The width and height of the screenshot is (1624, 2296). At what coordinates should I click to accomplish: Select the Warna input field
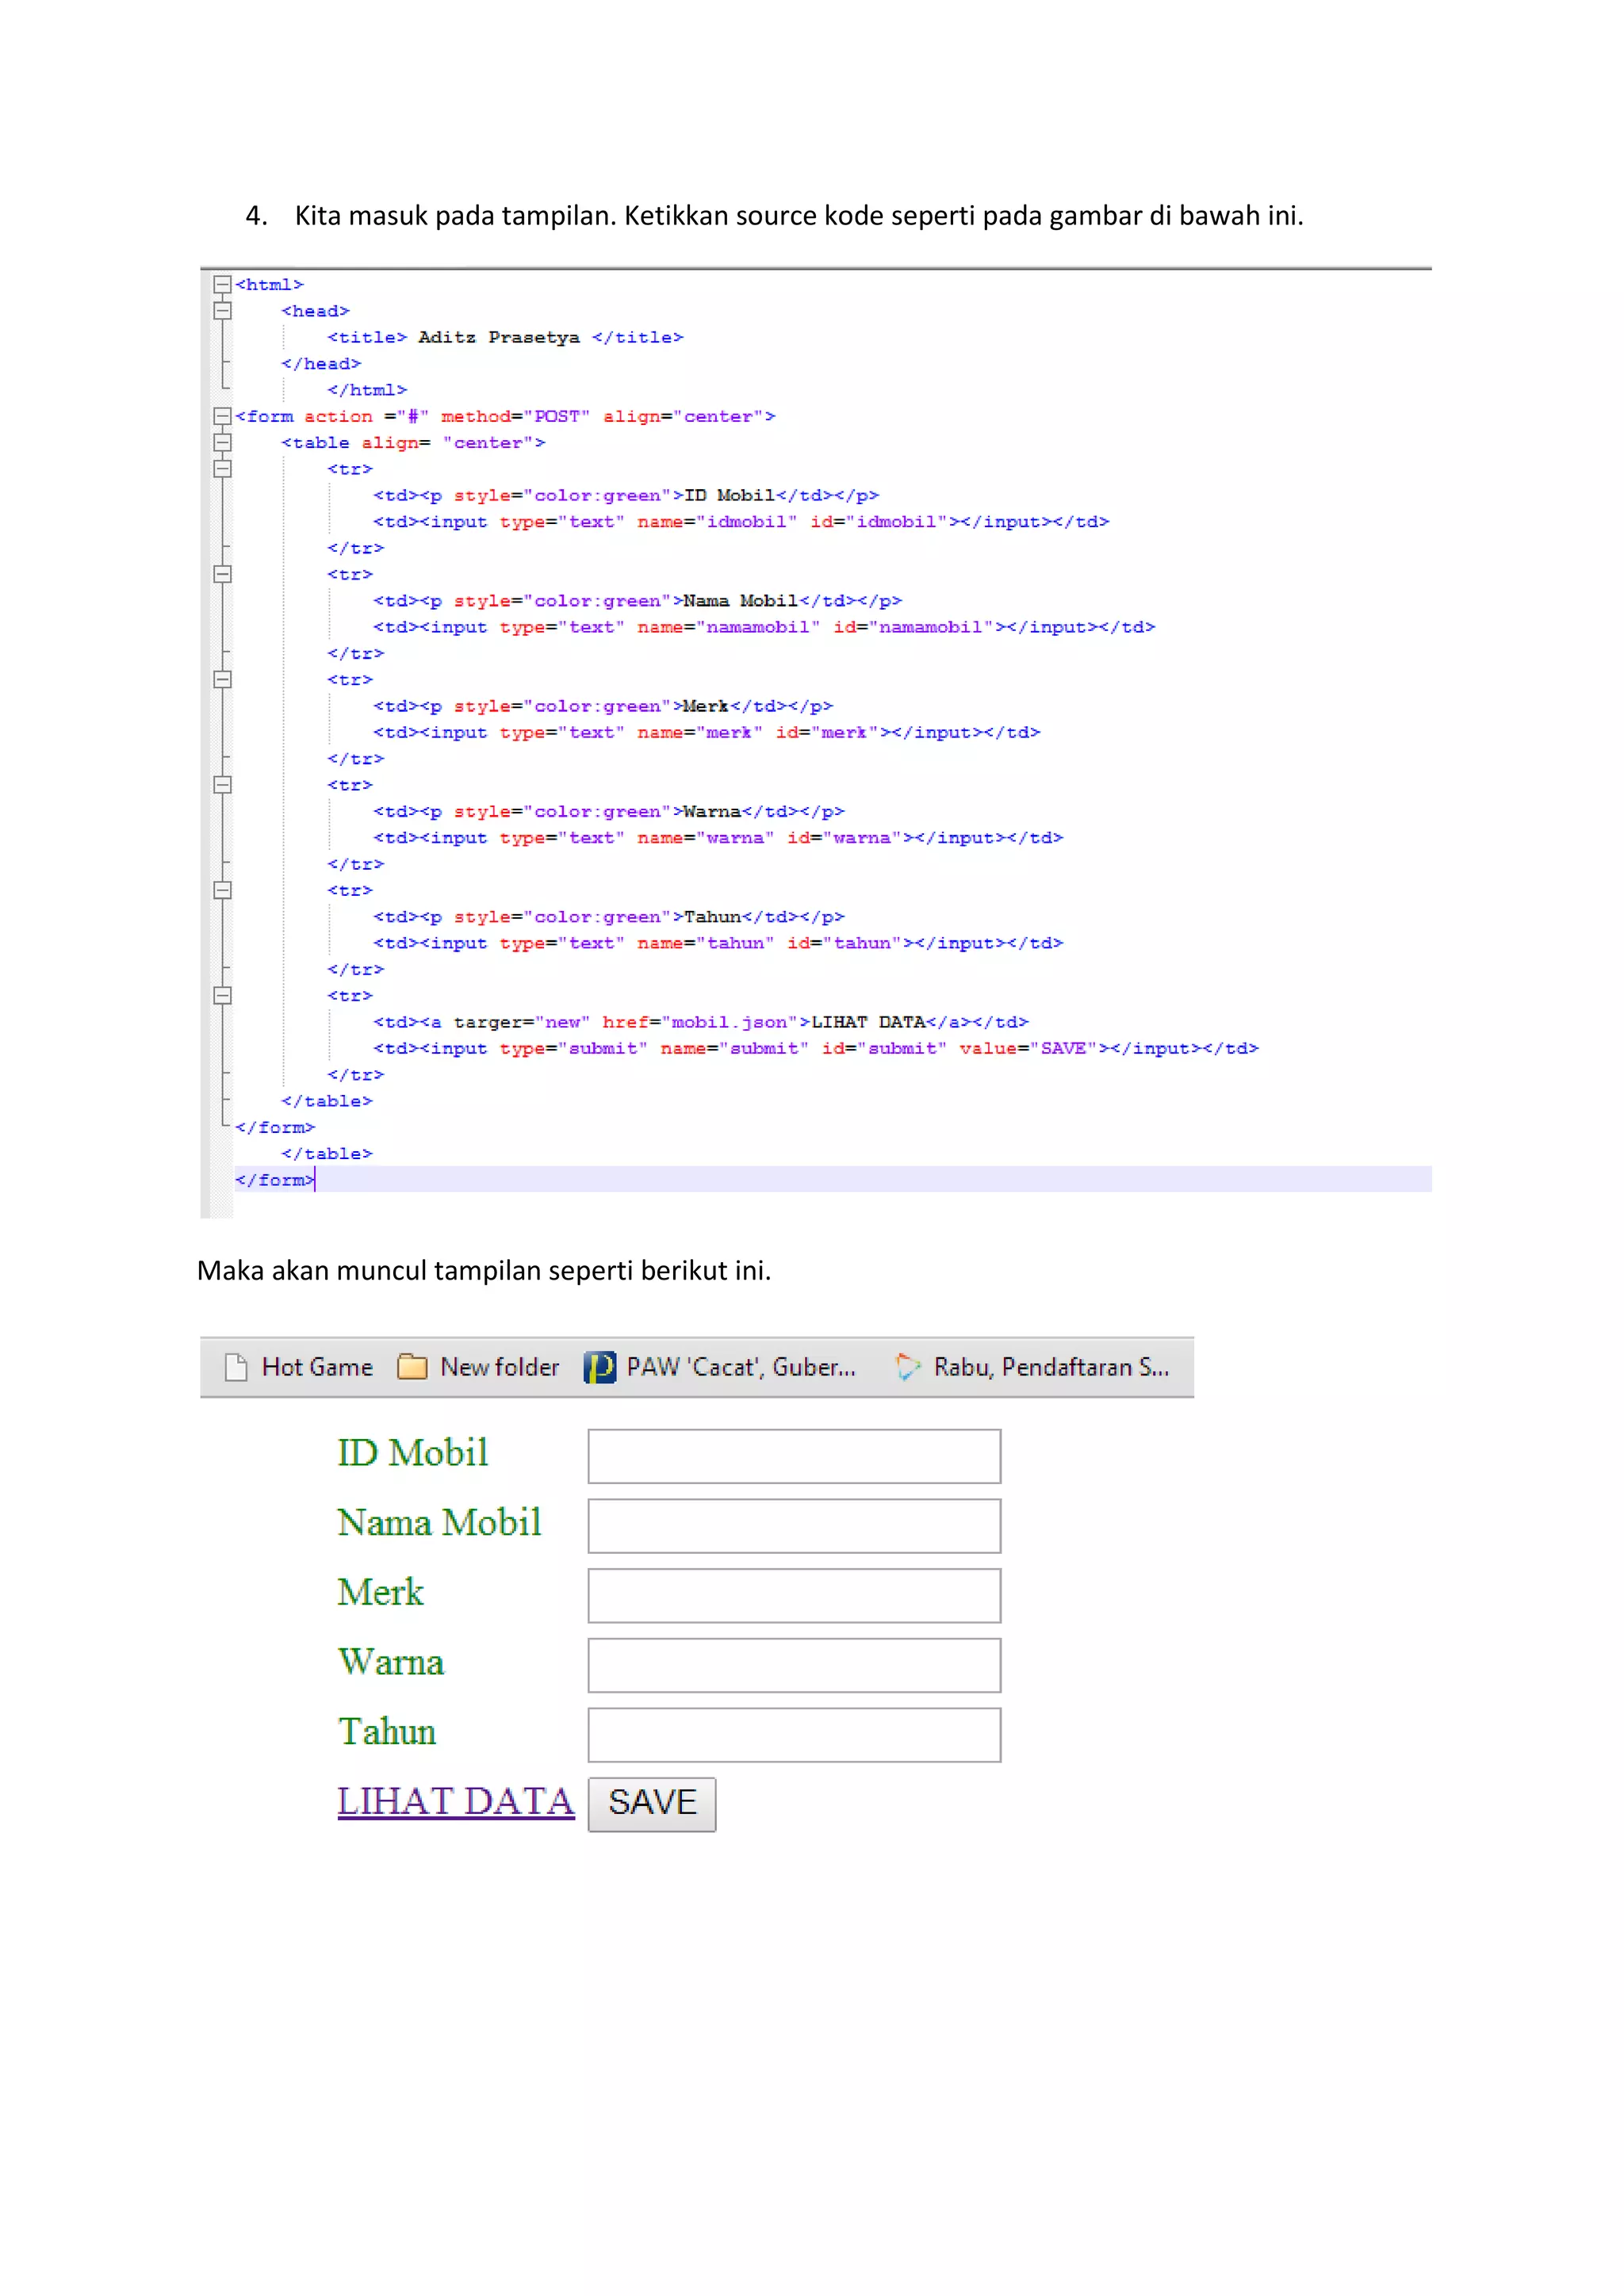[x=794, y=1665]
